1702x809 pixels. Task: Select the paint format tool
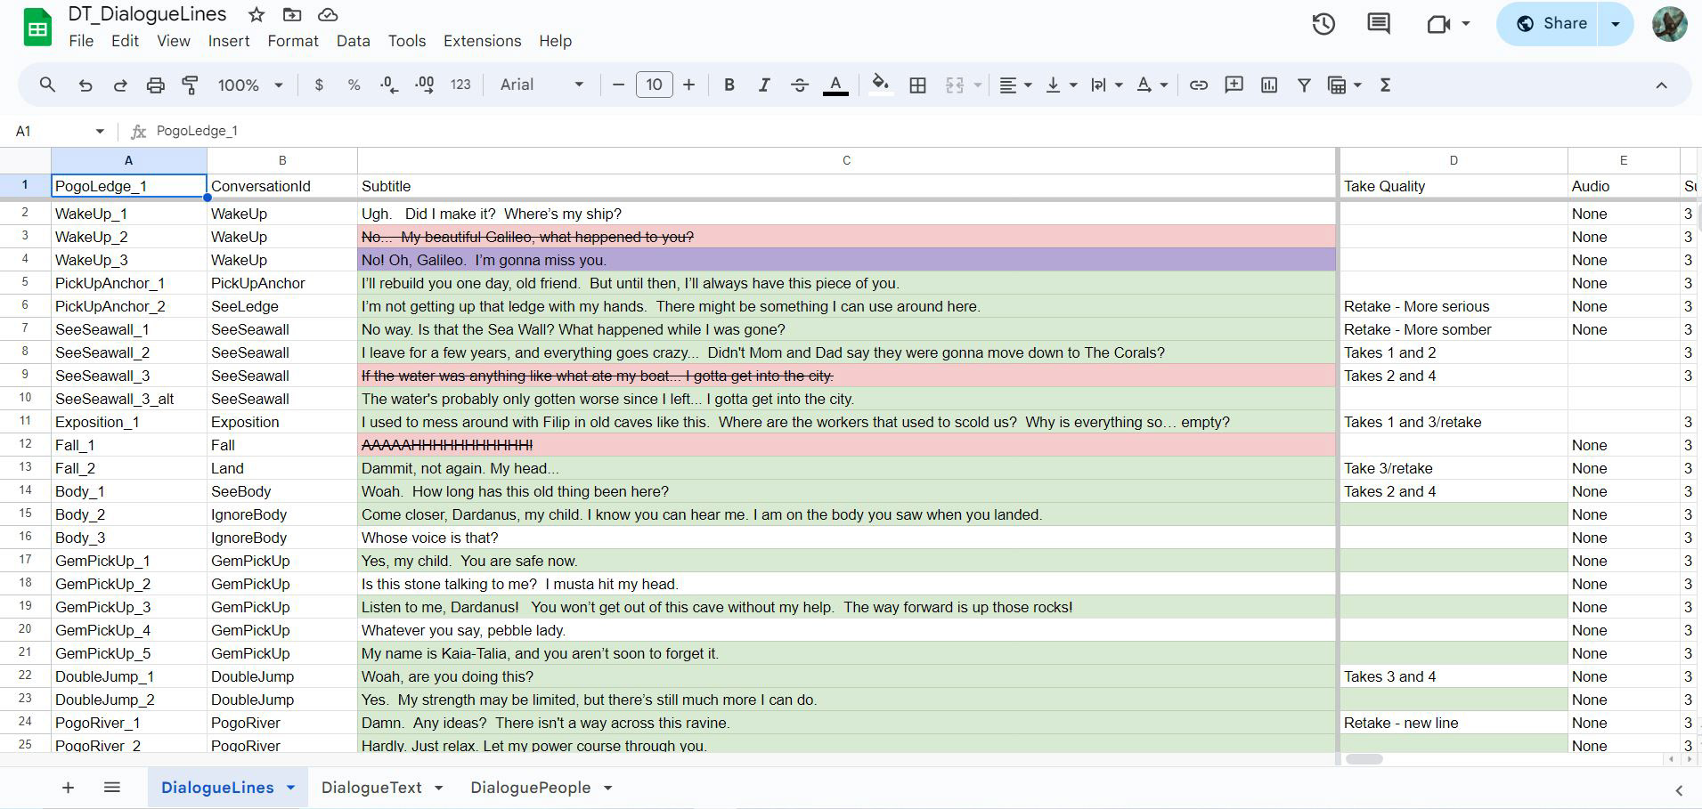[190, 85]
